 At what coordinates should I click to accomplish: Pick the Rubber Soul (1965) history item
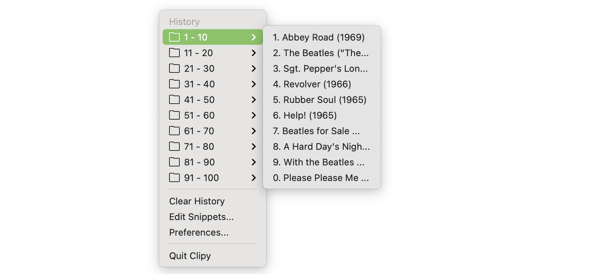pyautogui.click(x=319, y=100)
